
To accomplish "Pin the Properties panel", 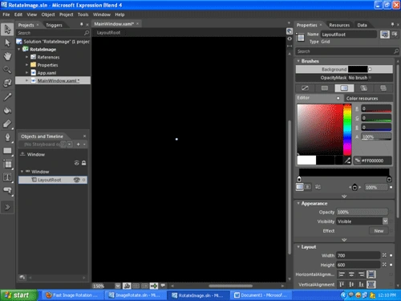I will 392,25.
